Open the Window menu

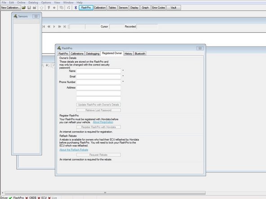pyautogui.click(x=68, y=3)
